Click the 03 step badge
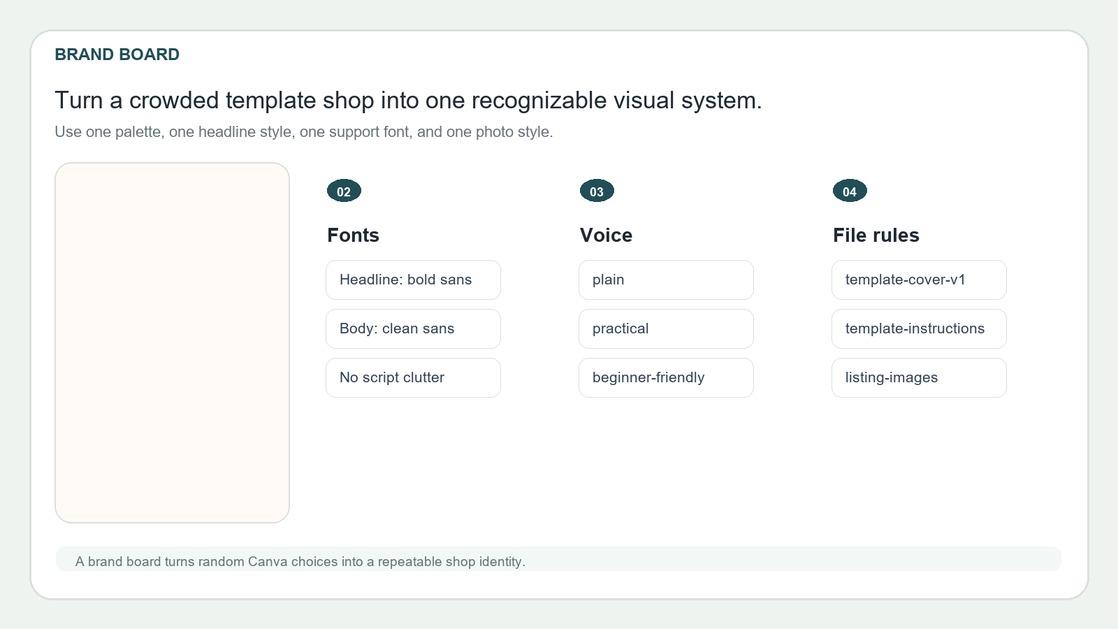Screen dimensions: 1118x629 tap(597, 191)
